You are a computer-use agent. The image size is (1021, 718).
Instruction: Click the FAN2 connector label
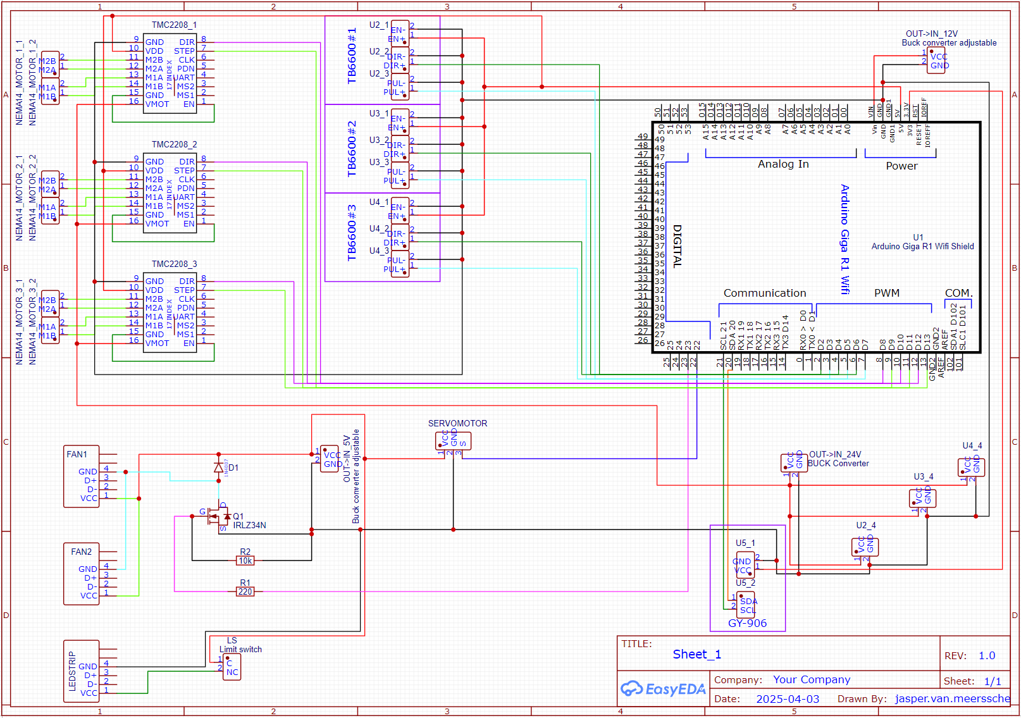(81, 552)
